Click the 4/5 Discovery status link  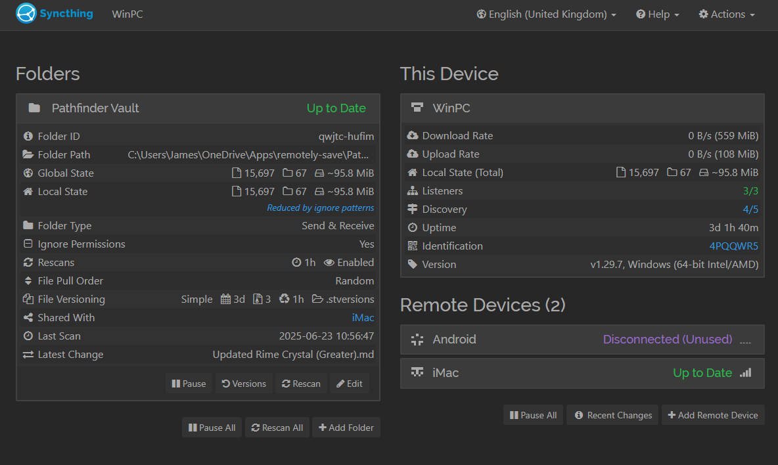point(750,210)
